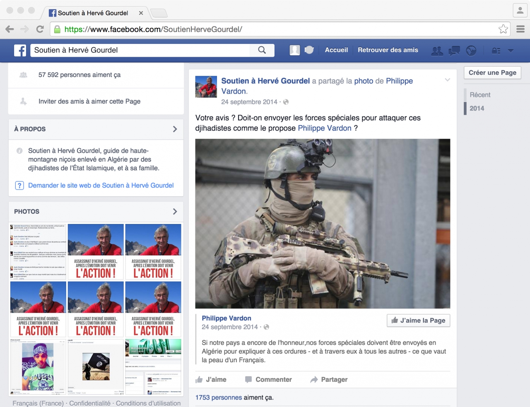Open the green banner profile screenshot thumbnail

(x=153, y=367)
